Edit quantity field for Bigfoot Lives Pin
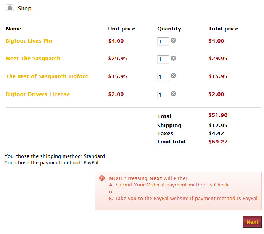264x234 pixels. (x=163, y=41)
